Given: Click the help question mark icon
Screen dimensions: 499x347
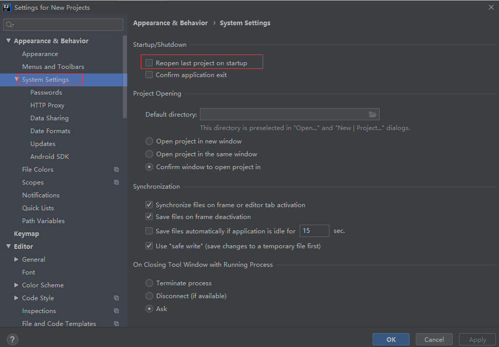Looking at the screenshot, I should coord(12,339).
